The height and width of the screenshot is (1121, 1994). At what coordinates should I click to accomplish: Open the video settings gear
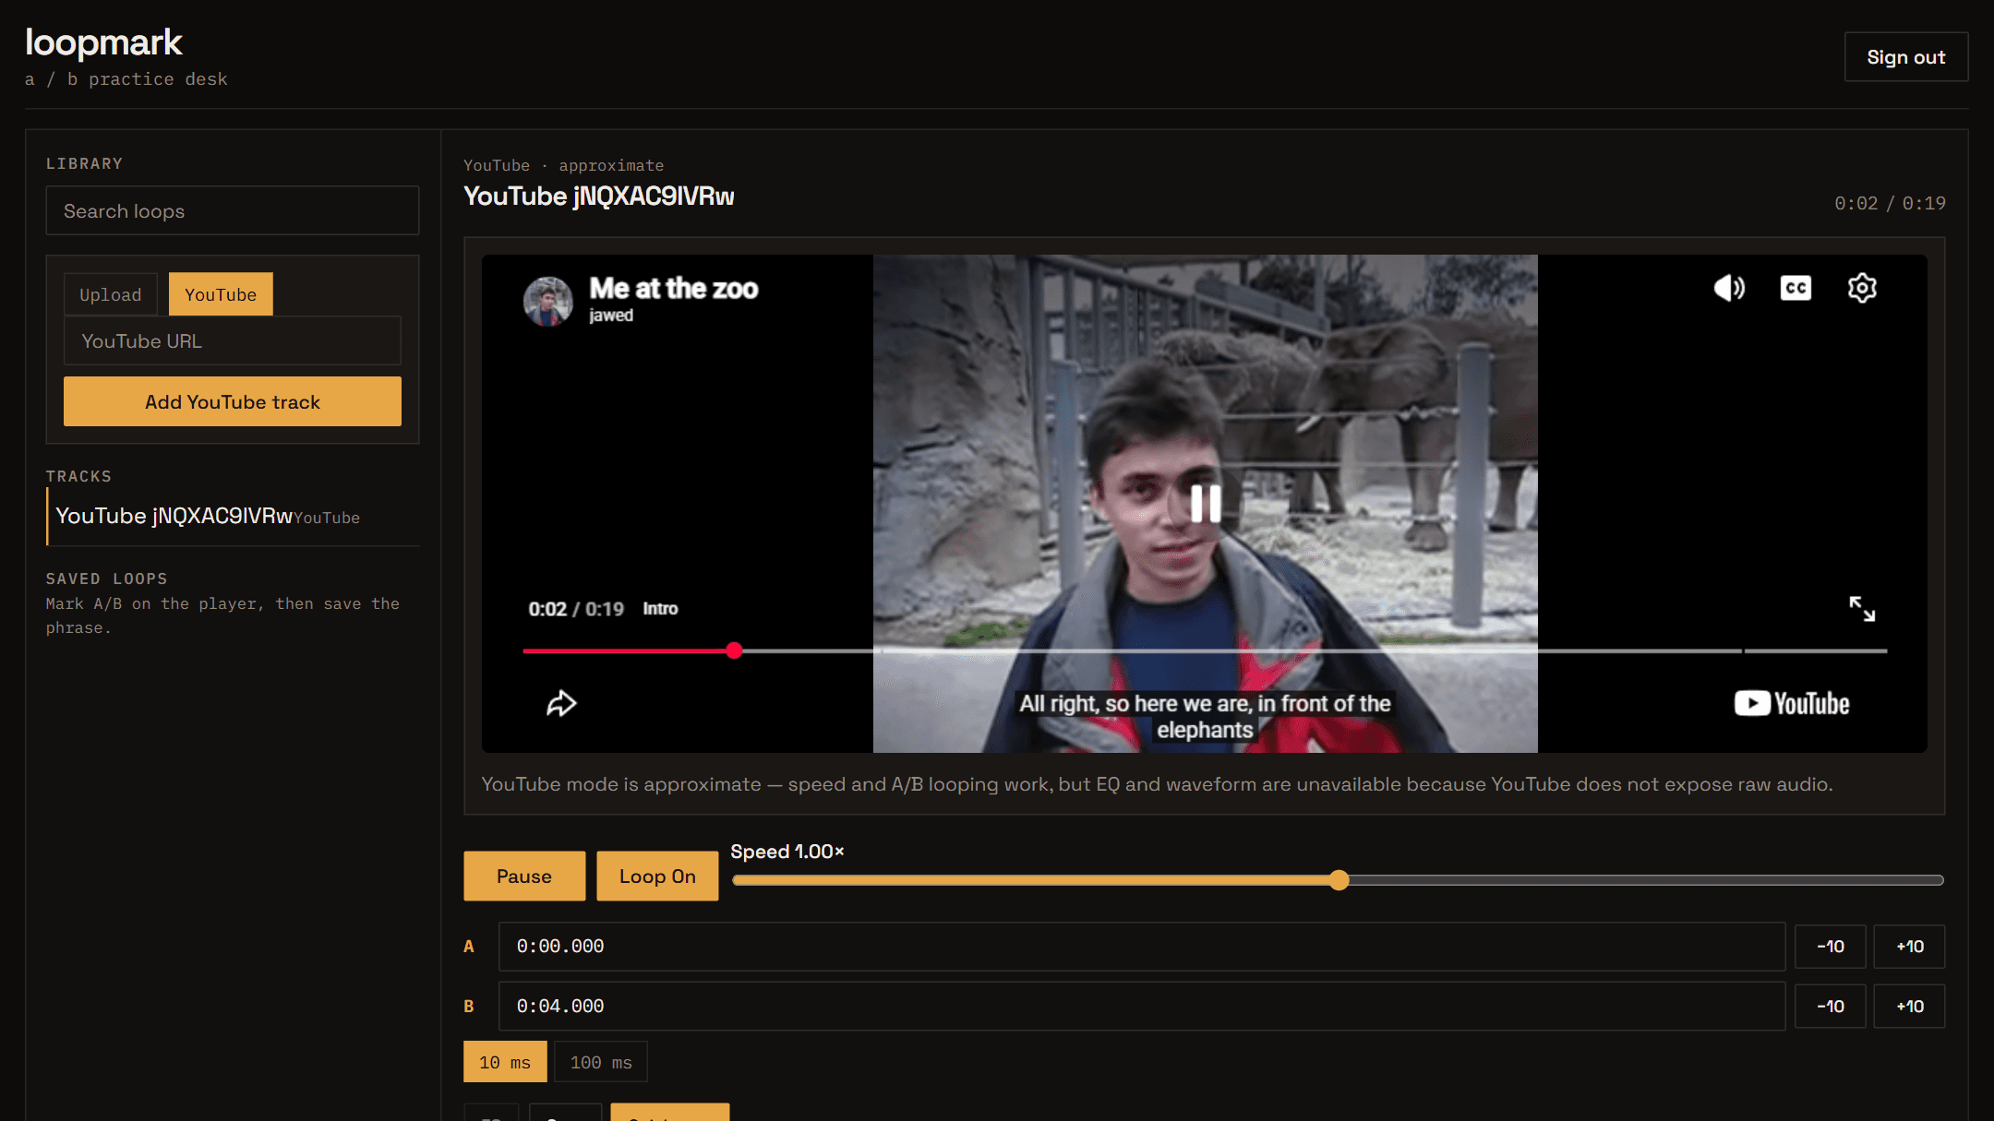coord(1862,289)
